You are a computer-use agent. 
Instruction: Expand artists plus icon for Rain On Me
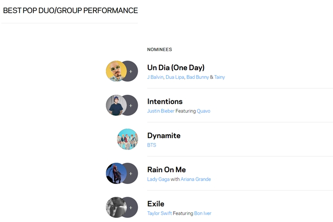click(130, 173)
